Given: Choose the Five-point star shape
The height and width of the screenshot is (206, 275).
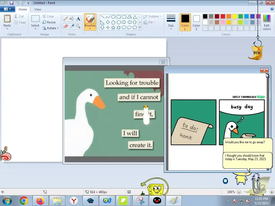Looking at the screenshot, I should (x=113, y=28).
